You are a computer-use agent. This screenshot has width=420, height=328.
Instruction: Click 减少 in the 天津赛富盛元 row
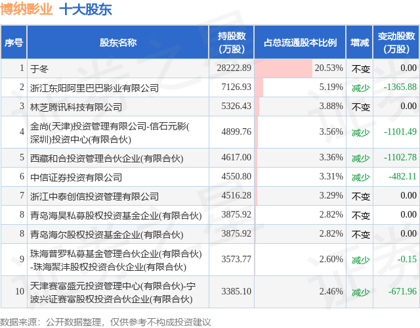[360, 293]
